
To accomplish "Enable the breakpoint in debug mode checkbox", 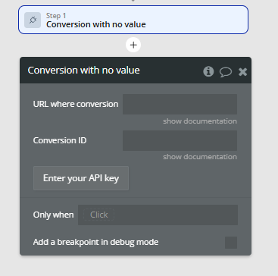I will click(x=231, y=243).
